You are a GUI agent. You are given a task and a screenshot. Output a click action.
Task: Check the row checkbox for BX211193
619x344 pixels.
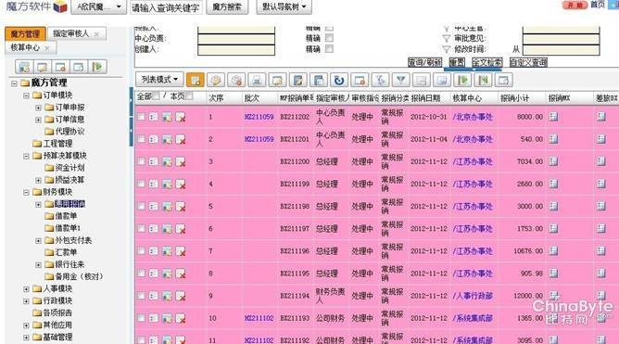coord(141,318)
